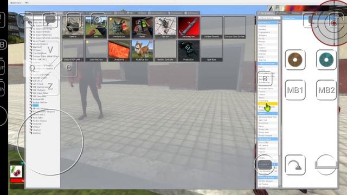Tap the magnifier overlay button
This screenshot has width=347, height=195.
tap(98, 20)
